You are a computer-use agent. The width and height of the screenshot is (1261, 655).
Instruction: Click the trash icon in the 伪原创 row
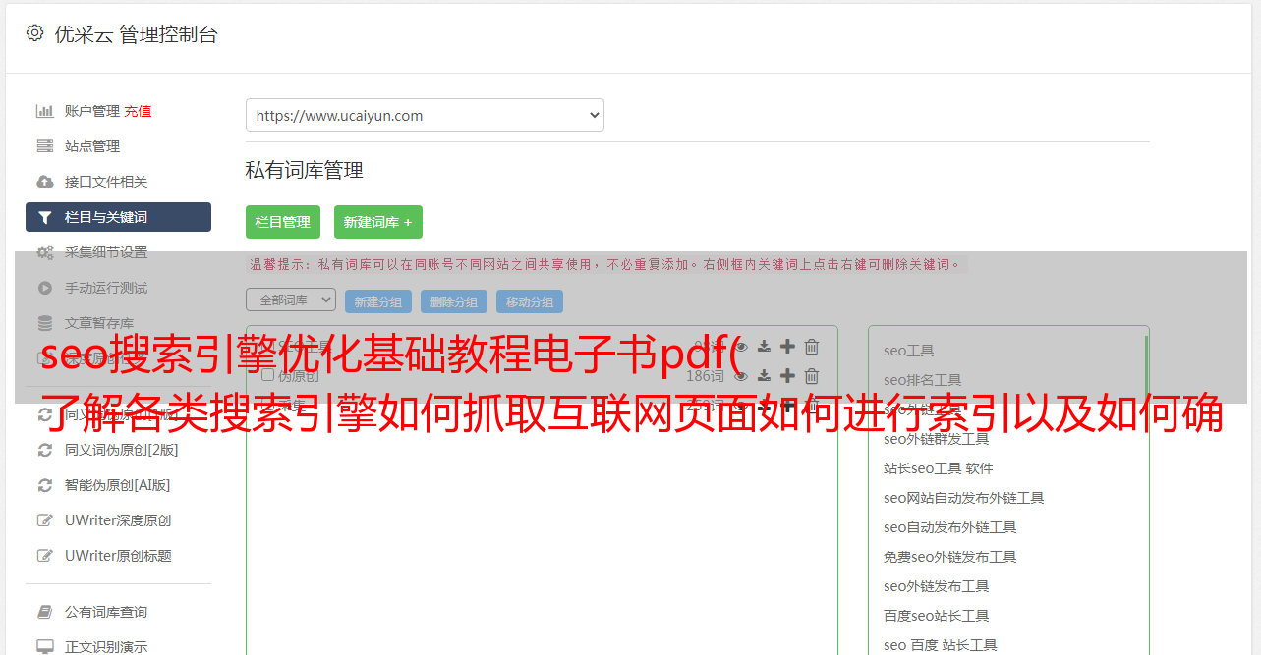(812, 376)
